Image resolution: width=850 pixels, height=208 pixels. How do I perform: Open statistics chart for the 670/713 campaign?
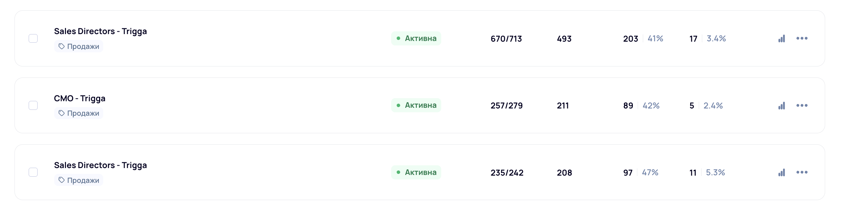pos(782,39)
